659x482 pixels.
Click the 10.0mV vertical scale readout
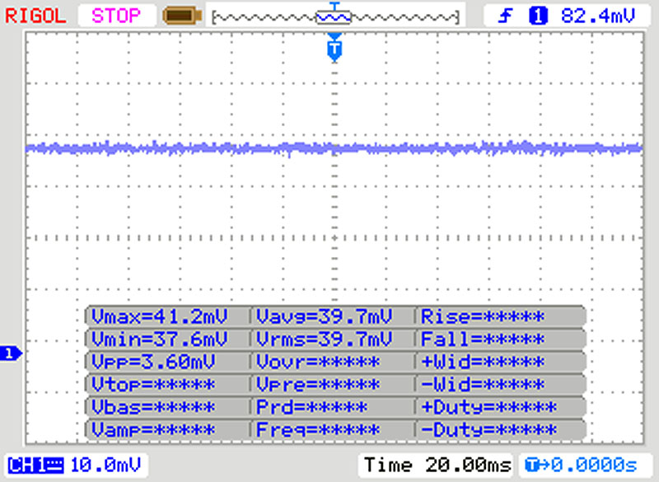click(105, 466)
